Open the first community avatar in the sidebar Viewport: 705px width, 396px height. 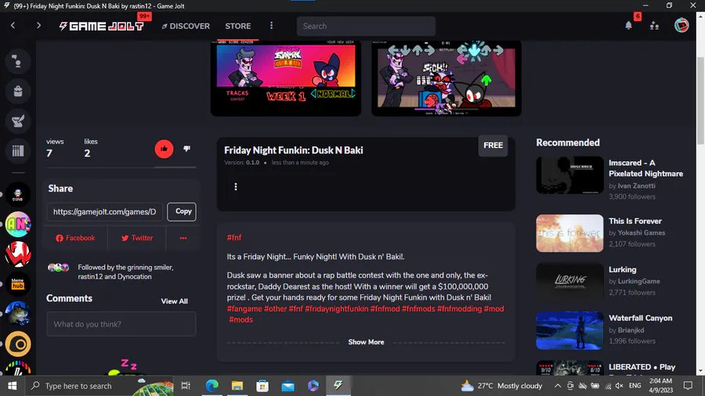pos(18,194)
